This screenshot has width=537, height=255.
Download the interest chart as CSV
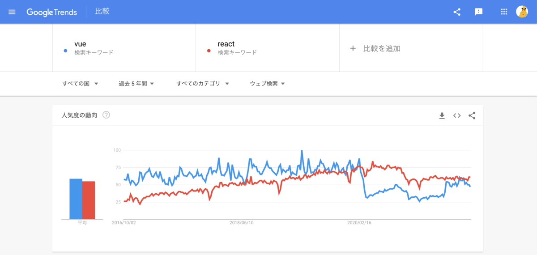tap(442, 116)
